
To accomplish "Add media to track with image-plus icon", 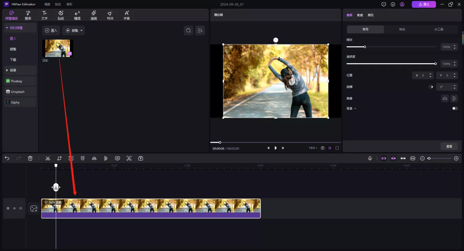I will tap(34, 208).
